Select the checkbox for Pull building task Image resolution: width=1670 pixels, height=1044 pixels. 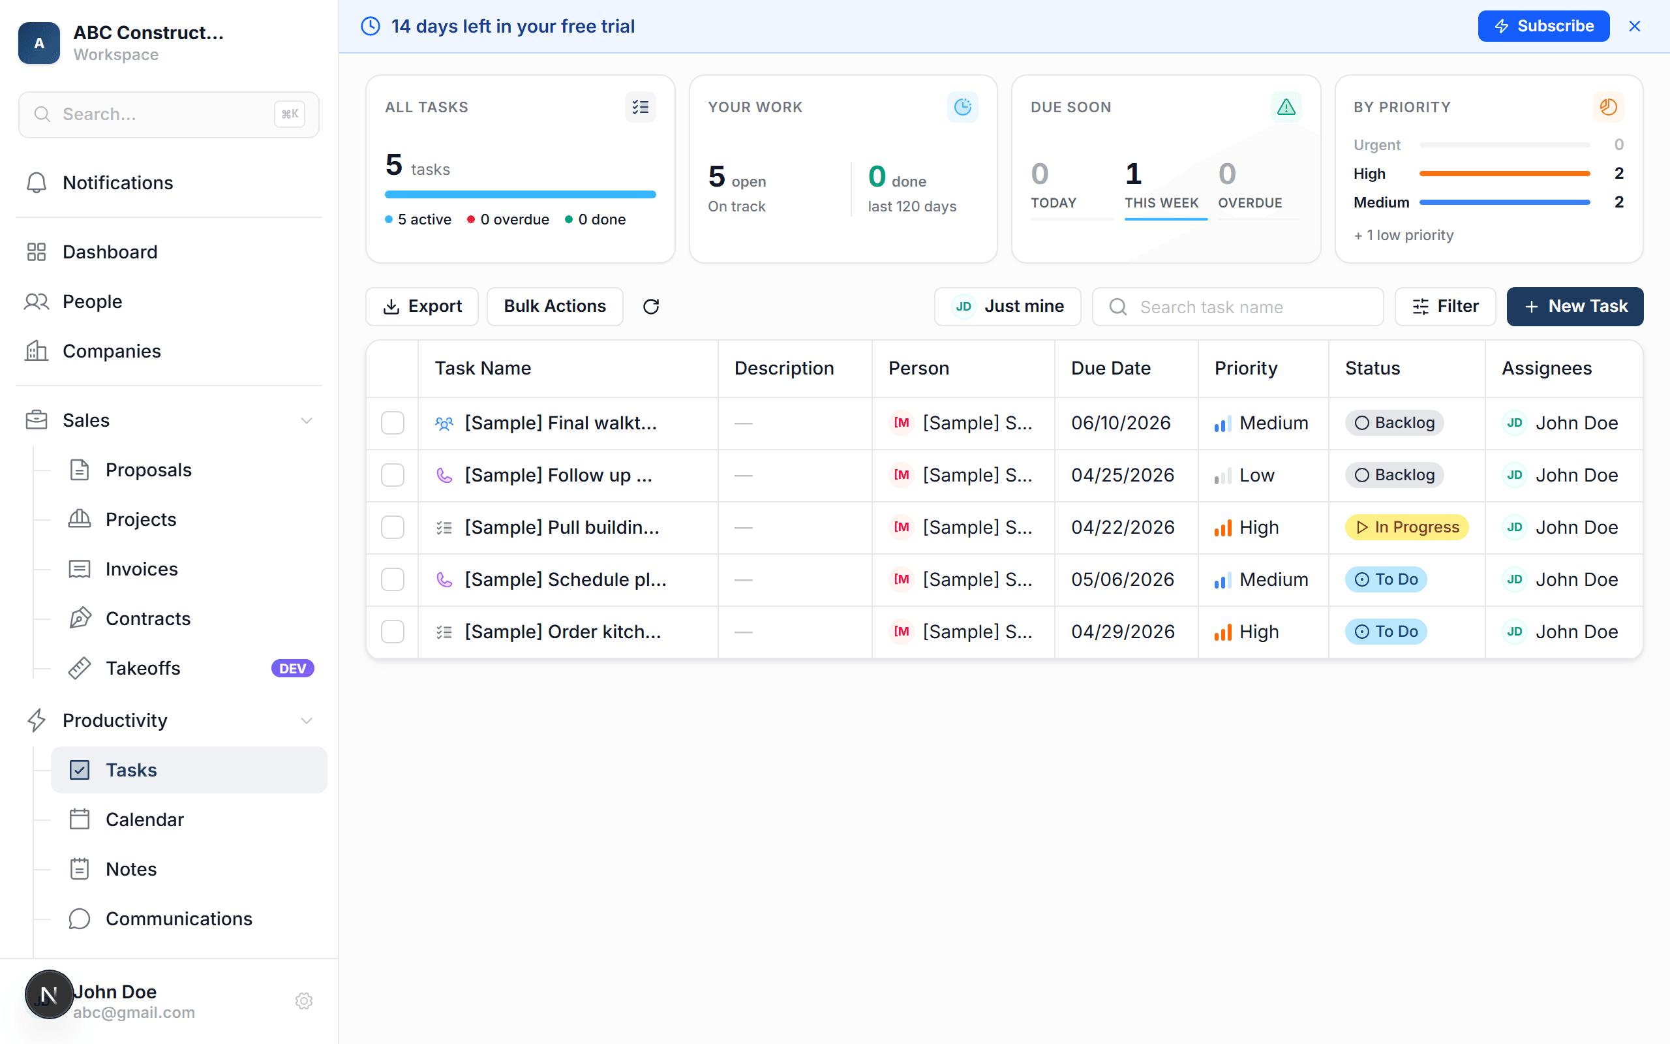393,527
